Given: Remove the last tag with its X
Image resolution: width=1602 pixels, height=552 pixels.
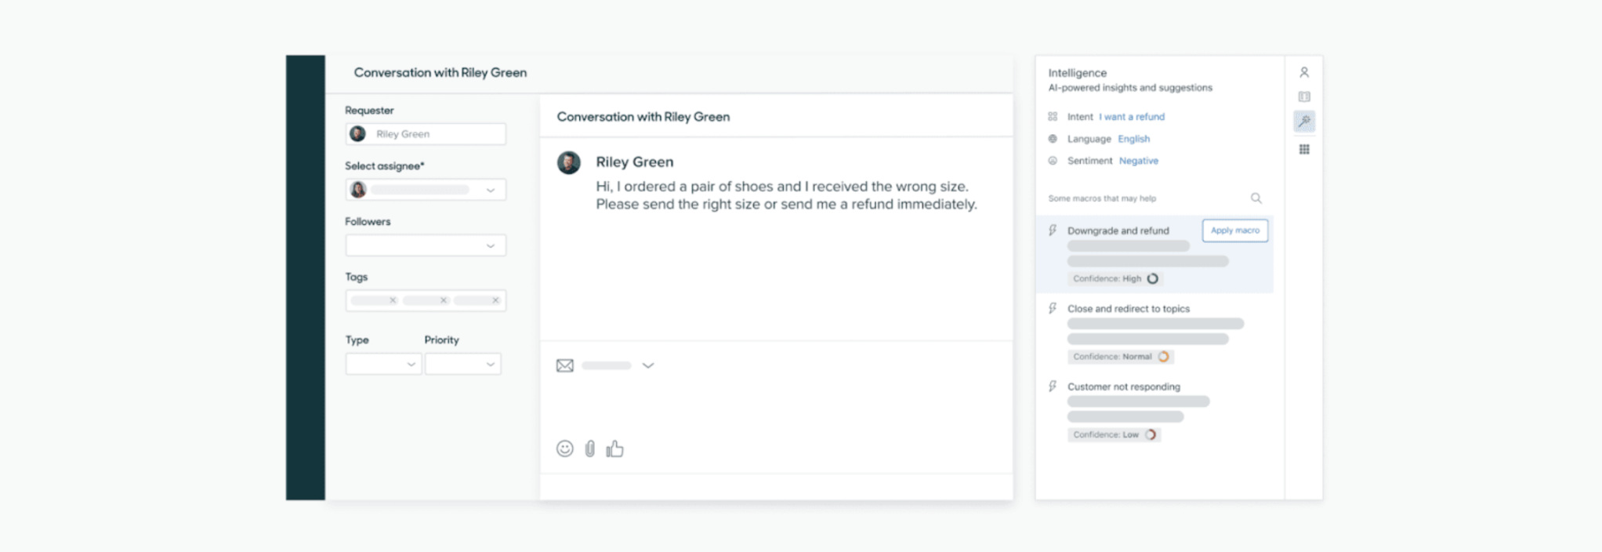Looking at the screenshot, I should 495,300.
